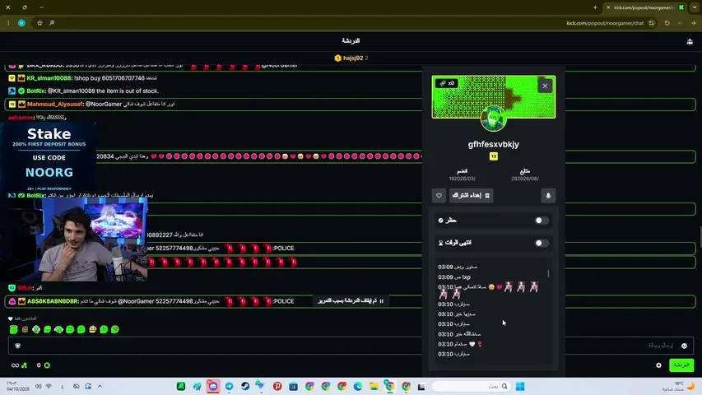This screenshot has height=395, width=702.
Task: Click the gift subscription button
Action: pos(471,196)
